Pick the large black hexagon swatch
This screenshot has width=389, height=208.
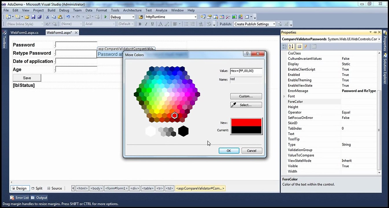(183, 131)
